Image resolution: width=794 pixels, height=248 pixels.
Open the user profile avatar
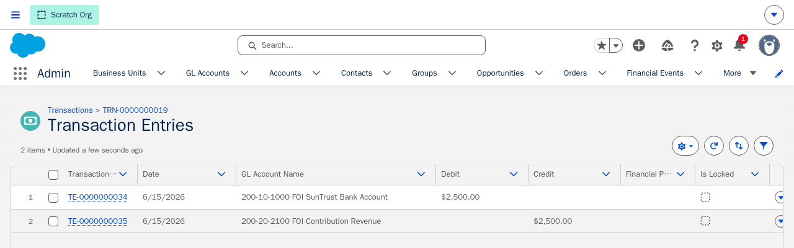[769, 45]
